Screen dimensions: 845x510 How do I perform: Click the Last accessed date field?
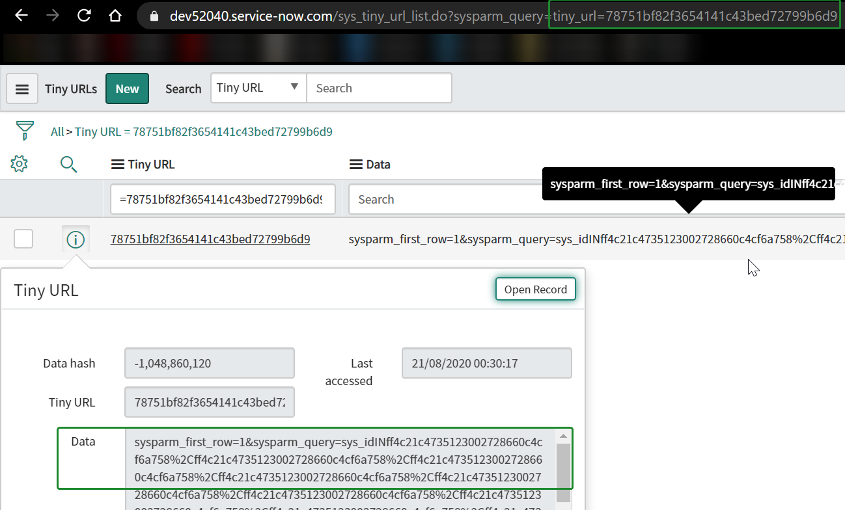click(x=487, y=363)
